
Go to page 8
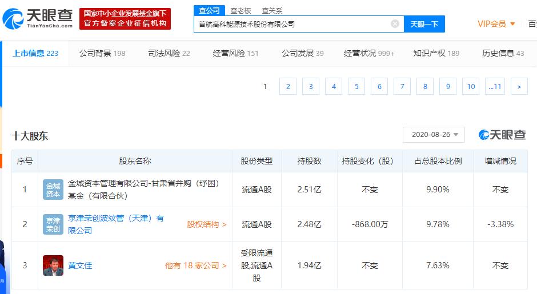click(x=425, y=86)
